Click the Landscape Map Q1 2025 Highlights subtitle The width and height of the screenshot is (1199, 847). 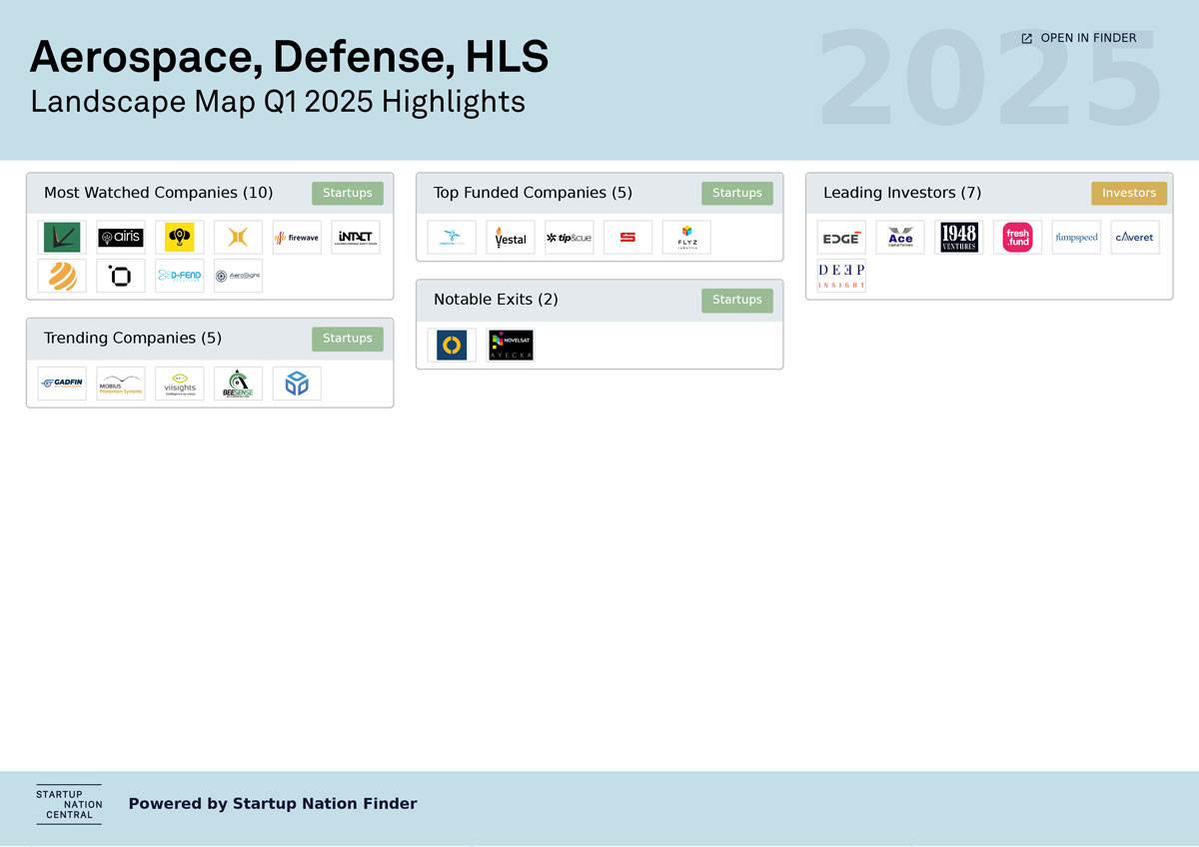(x=278, y=102)
